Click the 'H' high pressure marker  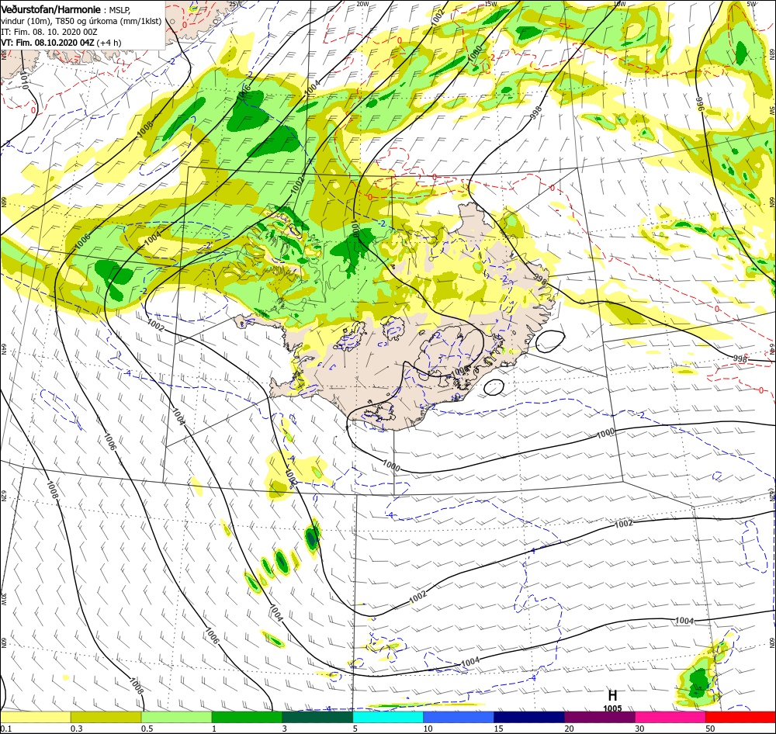(612, 696)
